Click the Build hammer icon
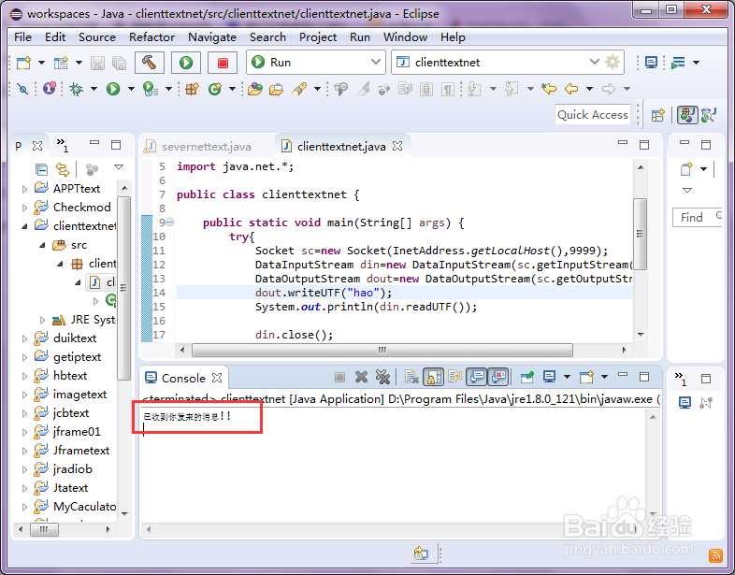735x575 pixels. coord(150,63)
